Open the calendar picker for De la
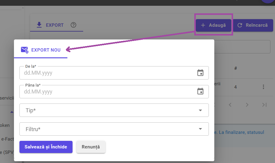275x163 pixels. [200, 73]
